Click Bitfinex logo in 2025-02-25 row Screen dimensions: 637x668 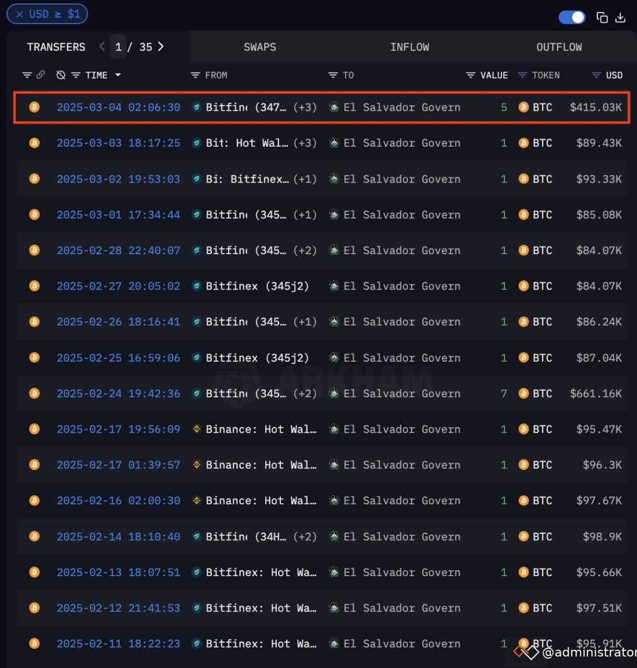click(196, 358)
